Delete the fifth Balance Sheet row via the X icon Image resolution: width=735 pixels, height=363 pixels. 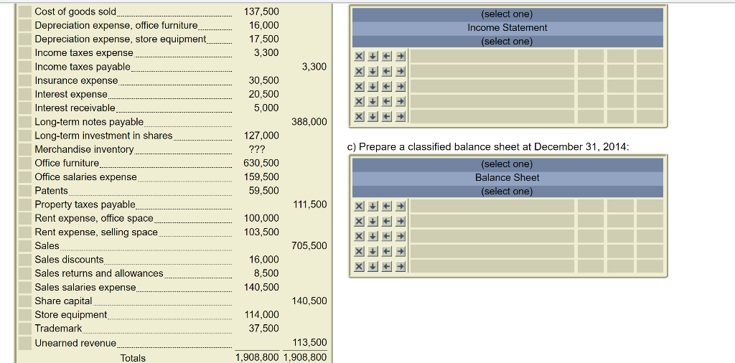coord(359,266)
